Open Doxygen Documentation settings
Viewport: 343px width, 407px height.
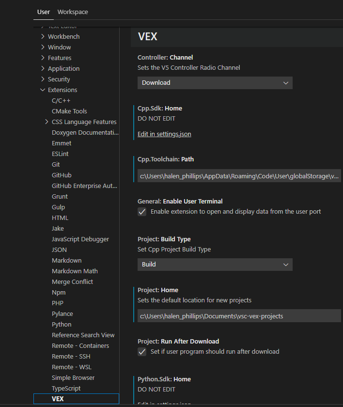[x=85, y=132]
